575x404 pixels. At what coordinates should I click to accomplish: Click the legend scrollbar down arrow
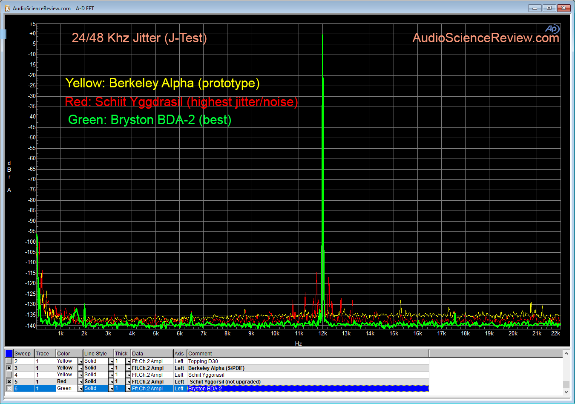(566, 392)
